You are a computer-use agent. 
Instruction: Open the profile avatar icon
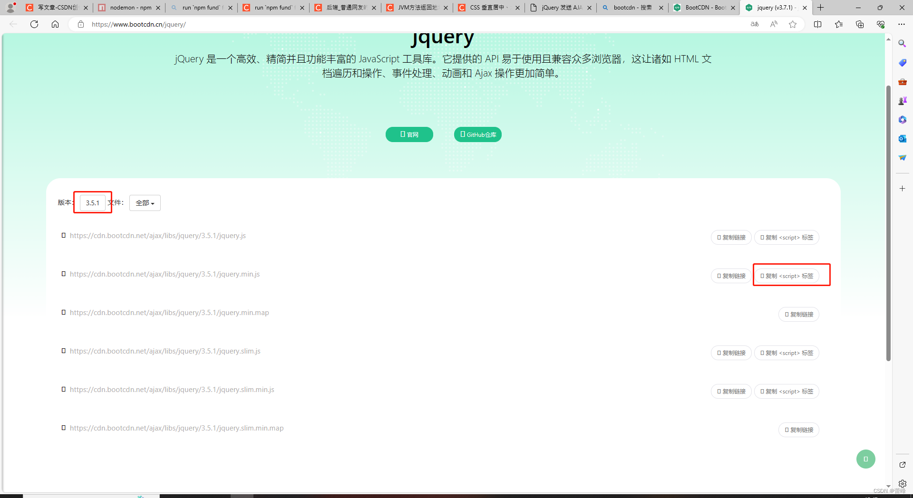[x=10, y=8]
